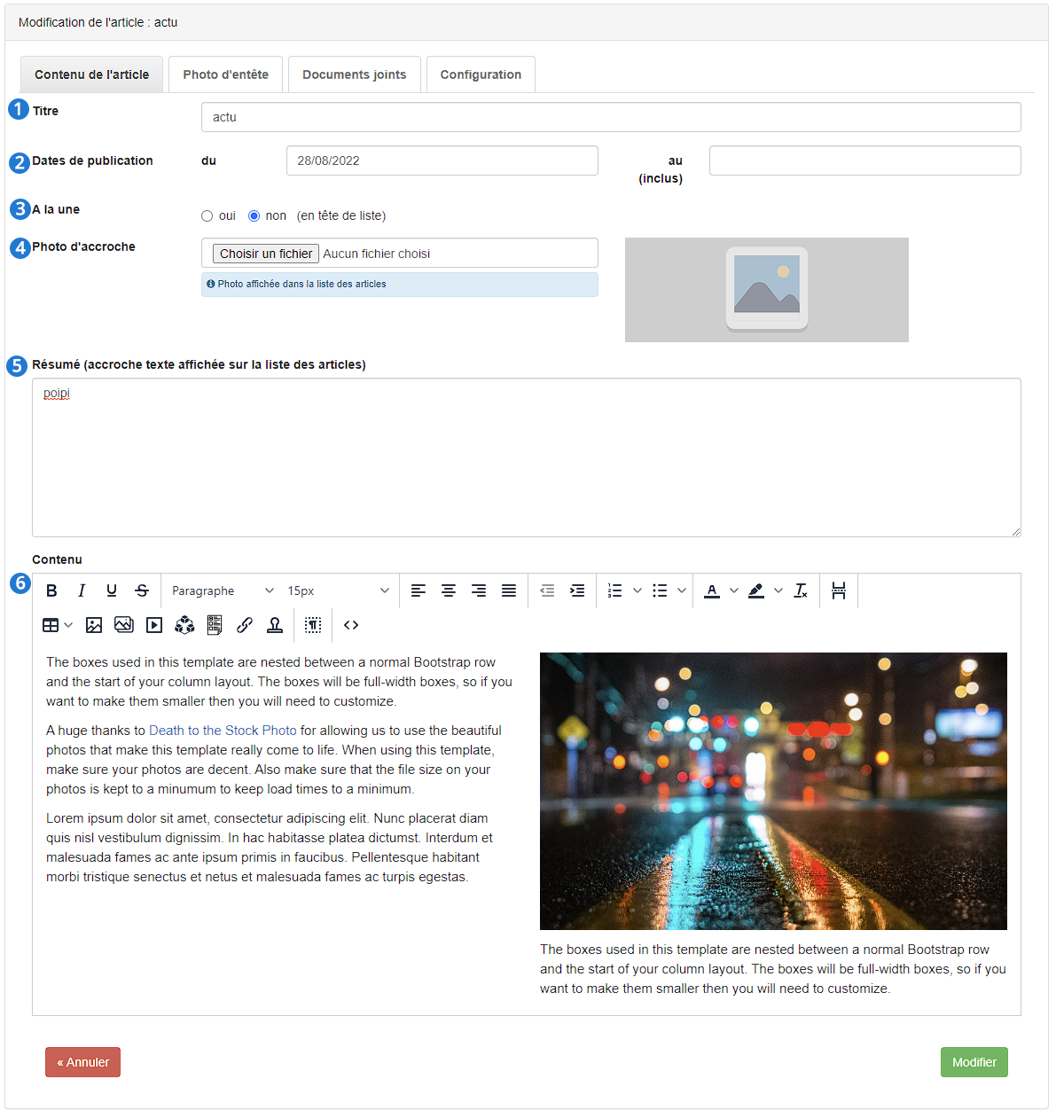Viewport: 1056px width, 1118px height.
Task: Select the 'oui' radio option
Action: (207, 215)
